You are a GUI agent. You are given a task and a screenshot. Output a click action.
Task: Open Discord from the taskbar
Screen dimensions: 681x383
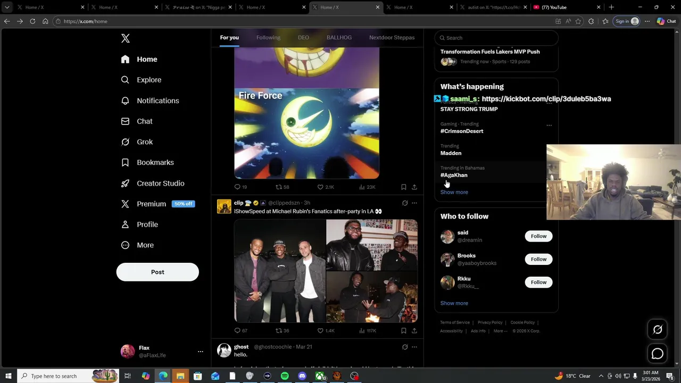(302, 376)
